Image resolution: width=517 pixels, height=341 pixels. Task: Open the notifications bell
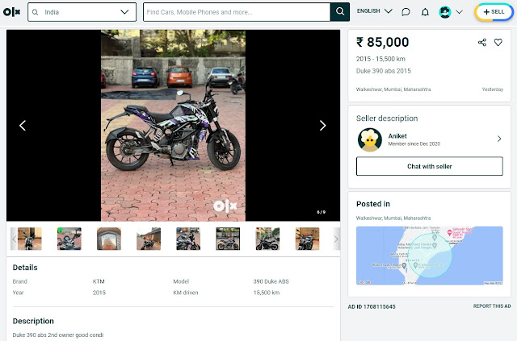click(426, 12)
